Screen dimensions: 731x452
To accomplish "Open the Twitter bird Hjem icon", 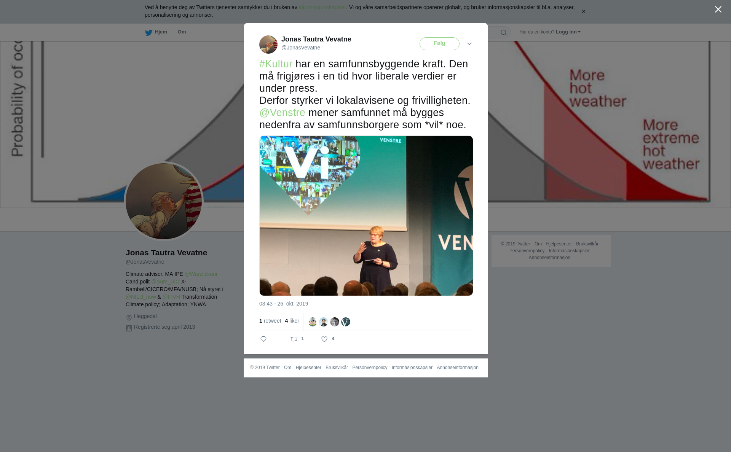I will point(148,32).
